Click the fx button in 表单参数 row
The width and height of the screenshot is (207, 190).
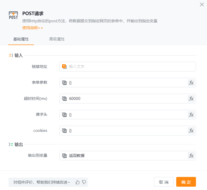[191, 82]
